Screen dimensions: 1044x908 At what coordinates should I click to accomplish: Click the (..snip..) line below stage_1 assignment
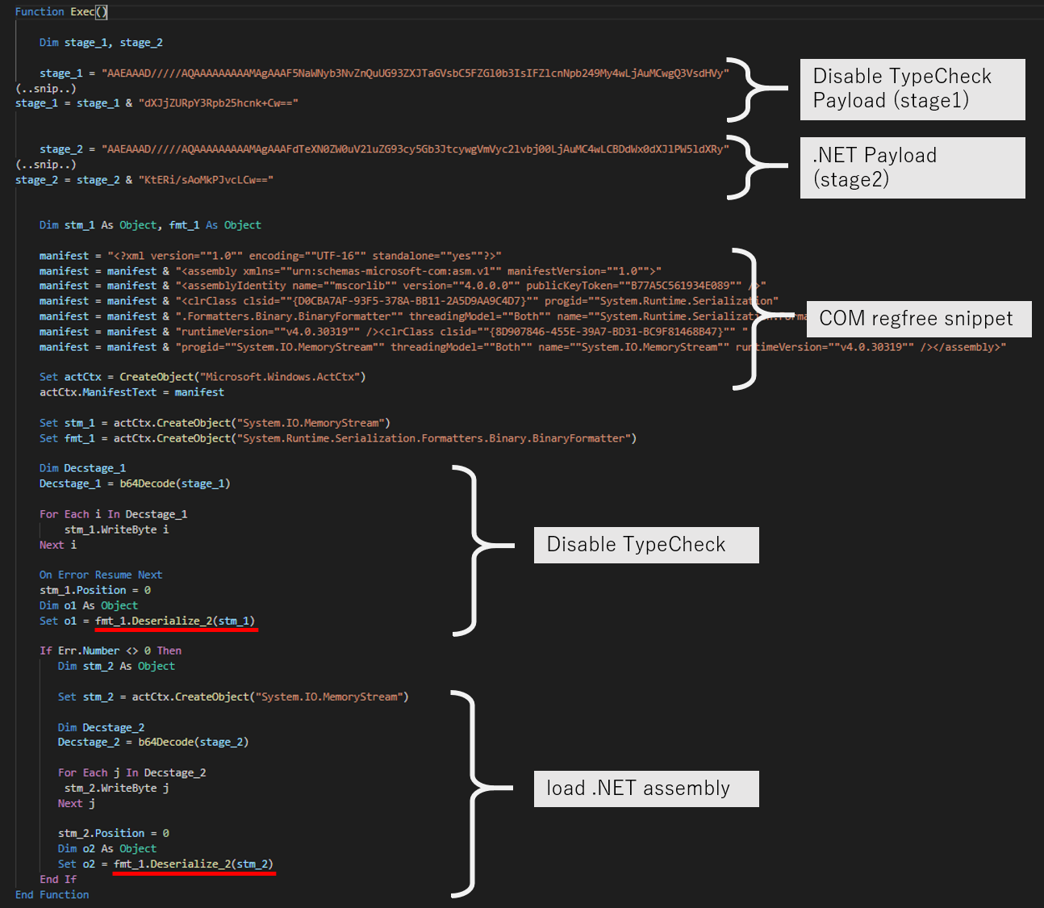coord(46,89)
